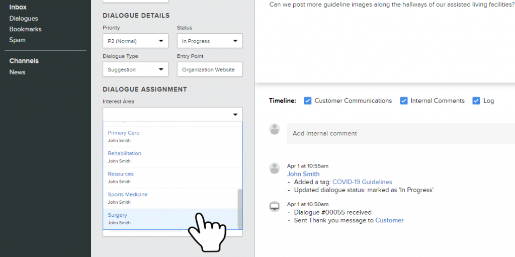Open the Customer link in log
The width and height of the screenshot is (515, 257).
coord(389,220)
